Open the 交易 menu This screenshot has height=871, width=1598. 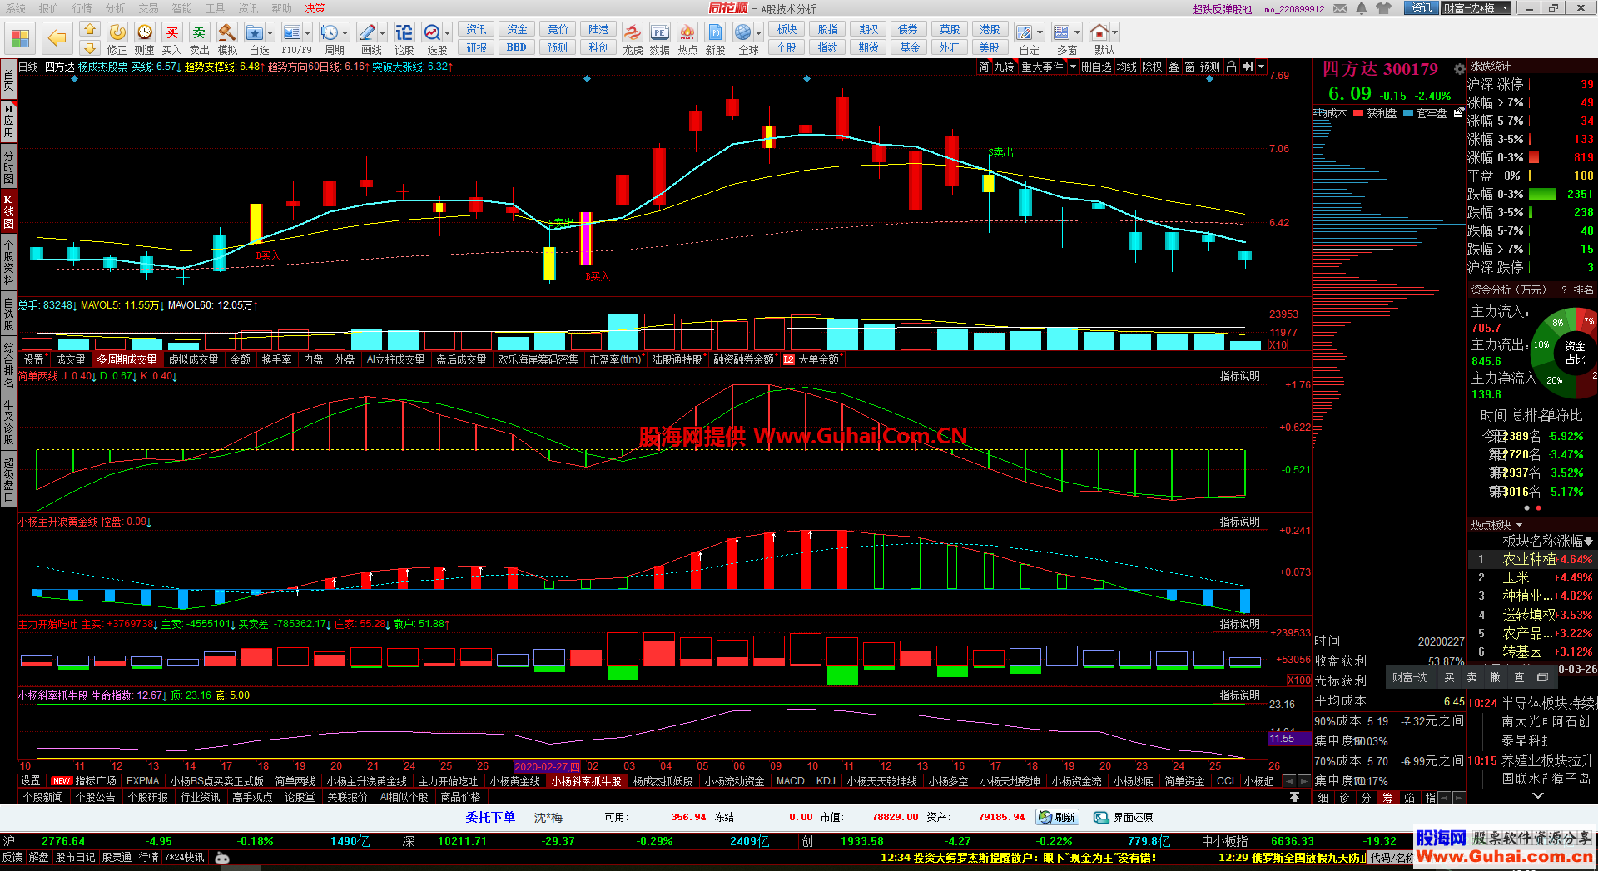point(148,8)
